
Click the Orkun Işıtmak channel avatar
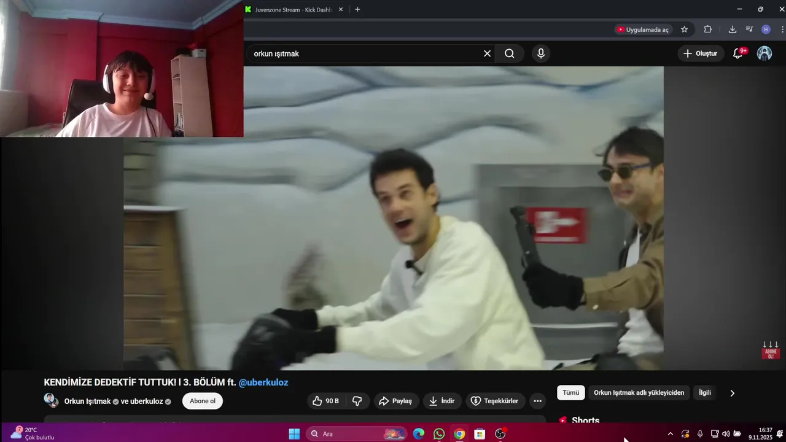[x=51, y=400]
